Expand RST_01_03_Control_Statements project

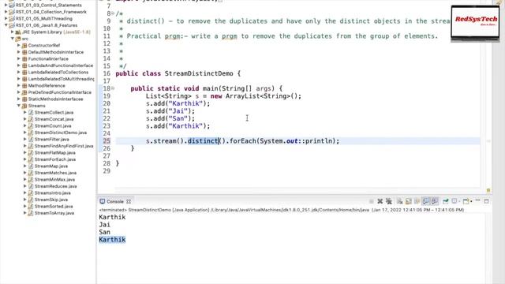click(x=6, y=6)
